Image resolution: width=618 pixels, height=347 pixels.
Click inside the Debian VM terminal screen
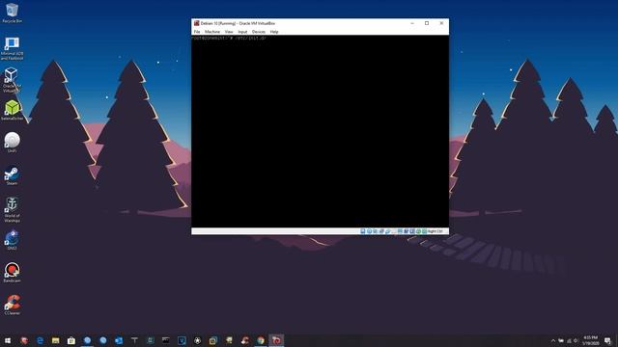320,131
